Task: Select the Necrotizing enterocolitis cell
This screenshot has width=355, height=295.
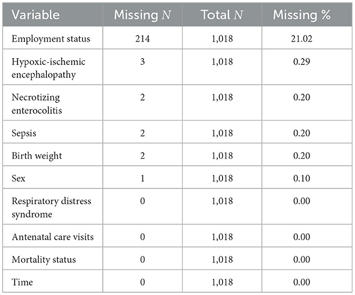Action: click(37, 104)
